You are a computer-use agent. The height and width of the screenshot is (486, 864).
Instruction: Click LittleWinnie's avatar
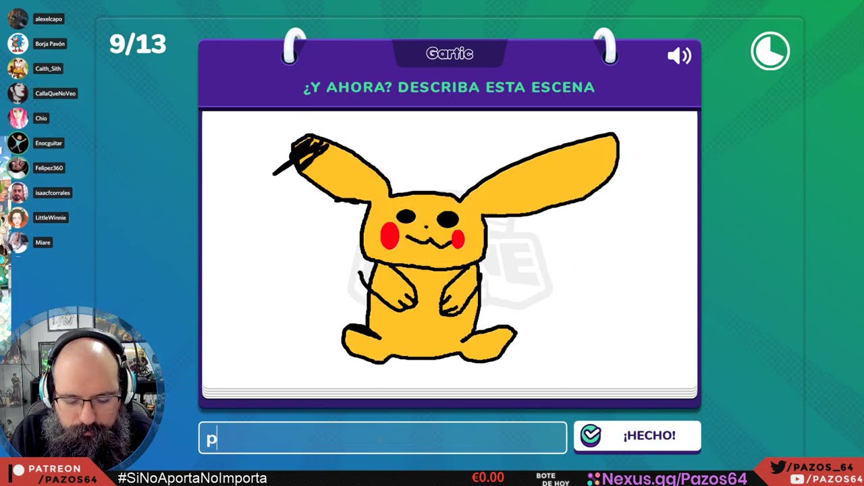18,217
